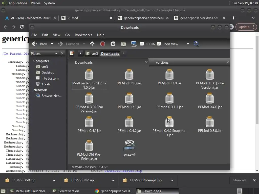Open Go menu
Screen dimensions: 259x194
click(67, 35)
